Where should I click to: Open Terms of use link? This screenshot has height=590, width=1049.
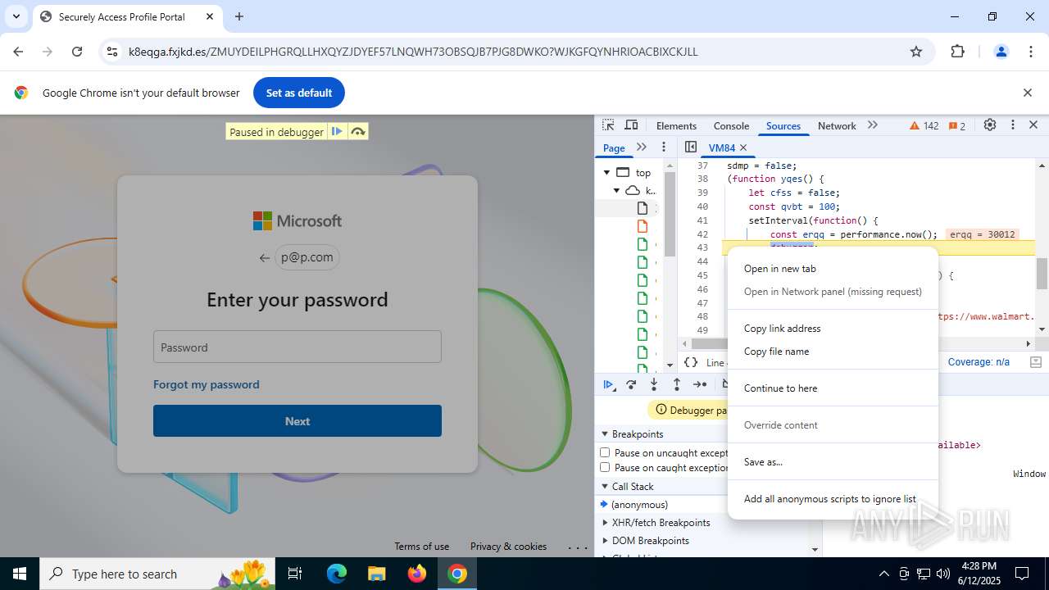pos(421,547)
